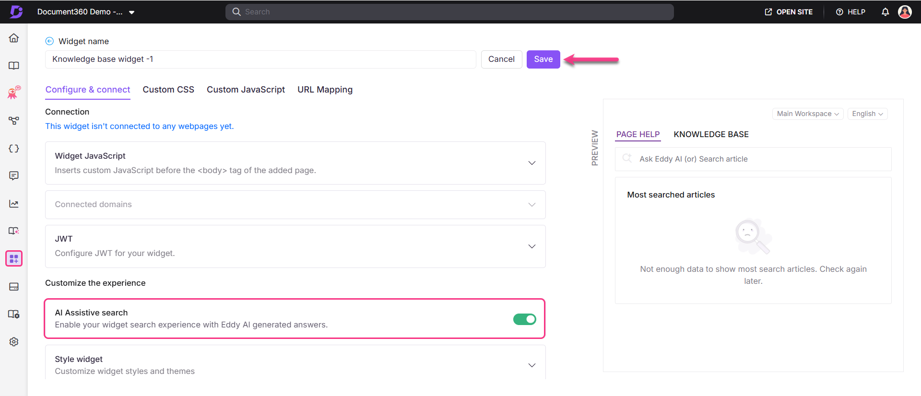Click the magnifier icon in top search bar

236,12
